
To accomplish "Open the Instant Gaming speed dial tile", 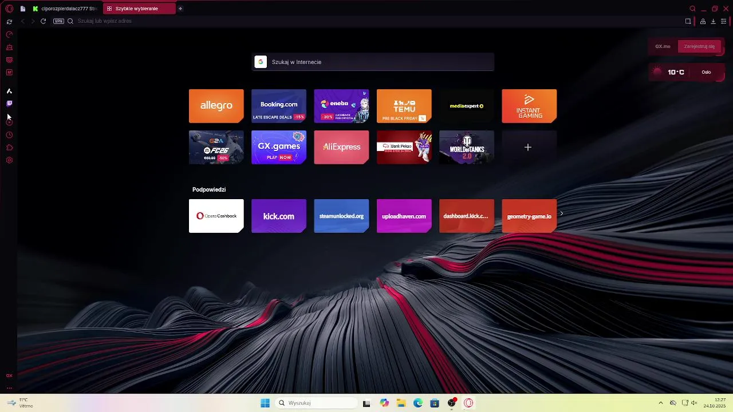I will 529,106.
